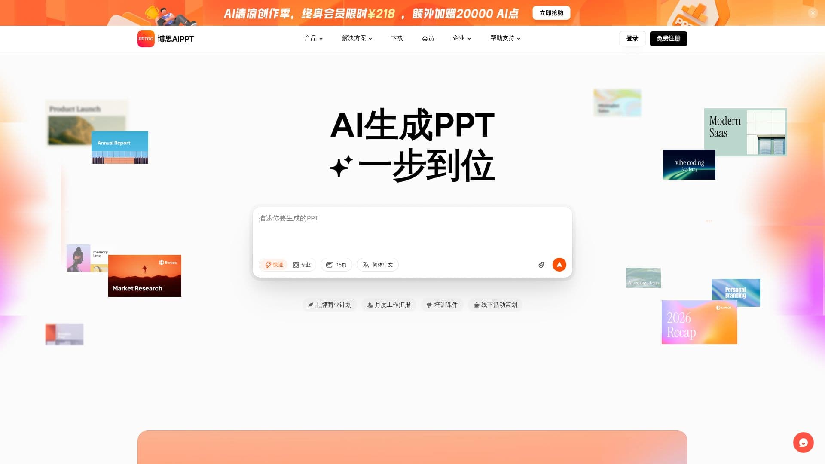Choose the 月度工作汇报 suggestion chip

point(389,305)
